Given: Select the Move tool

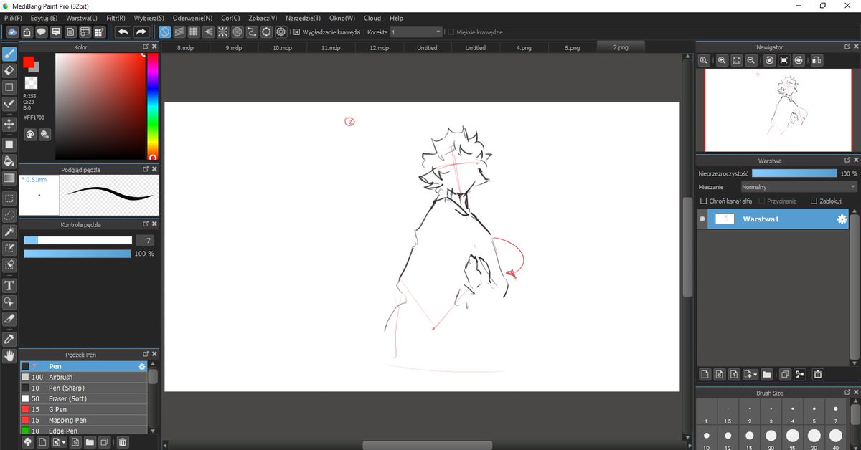Looking at the screenshot, I should pos(9,124).
